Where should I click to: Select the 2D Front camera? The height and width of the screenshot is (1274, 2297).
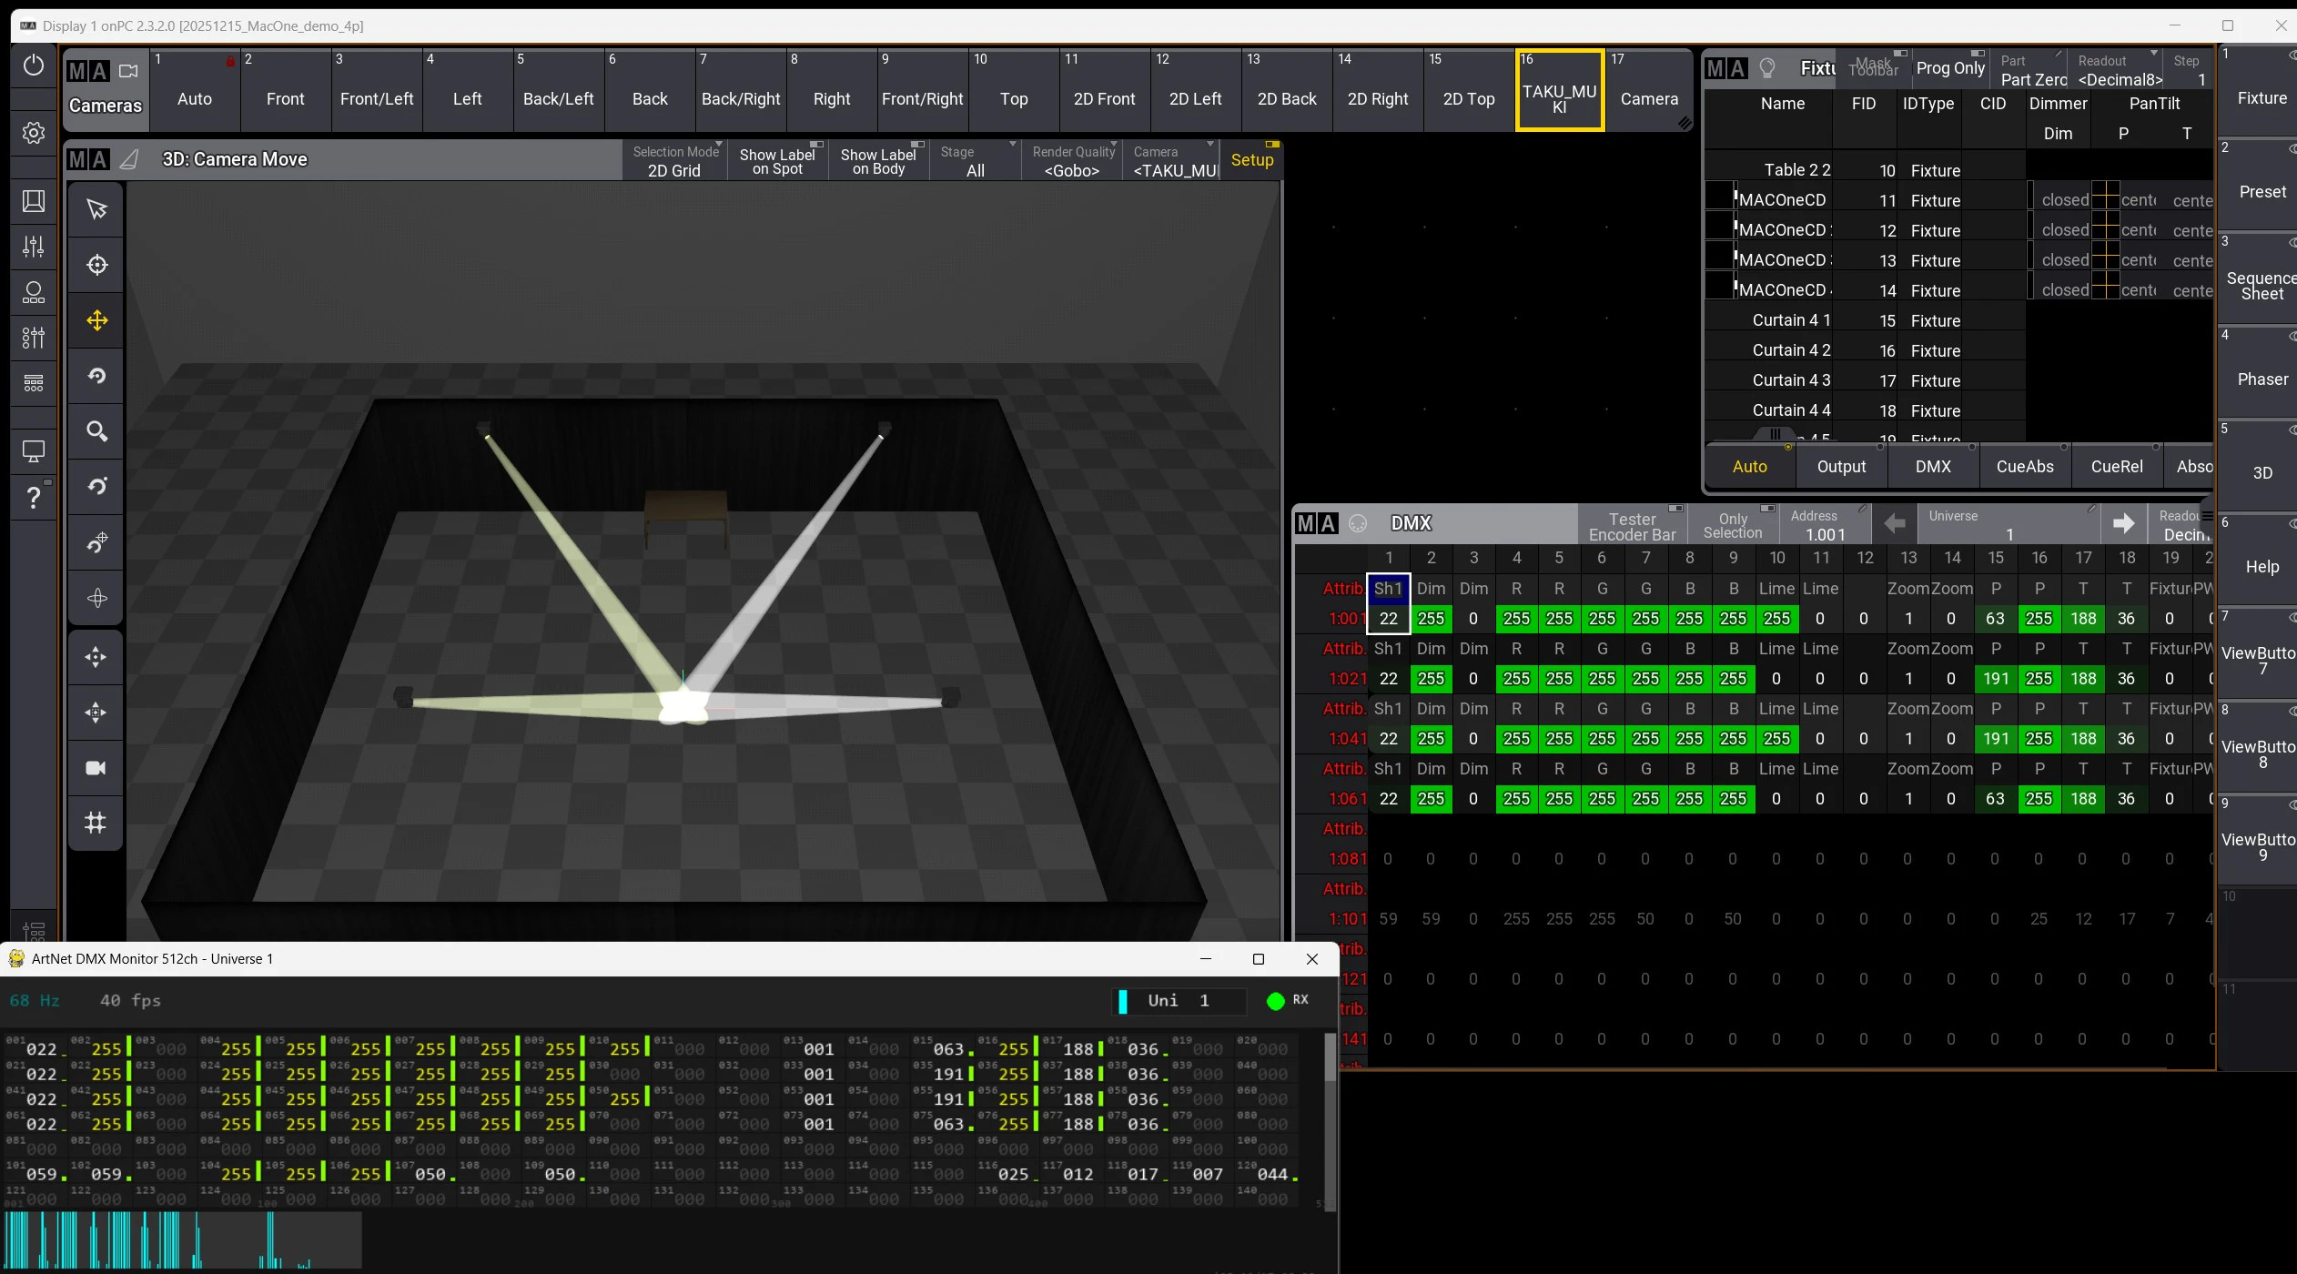click(1104, 90)
